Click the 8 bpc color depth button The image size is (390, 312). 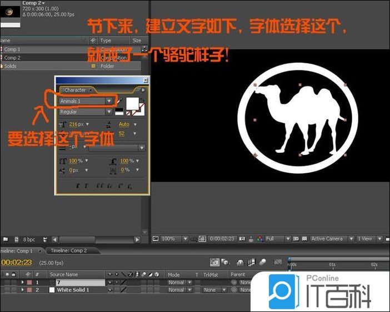[29, 240]
